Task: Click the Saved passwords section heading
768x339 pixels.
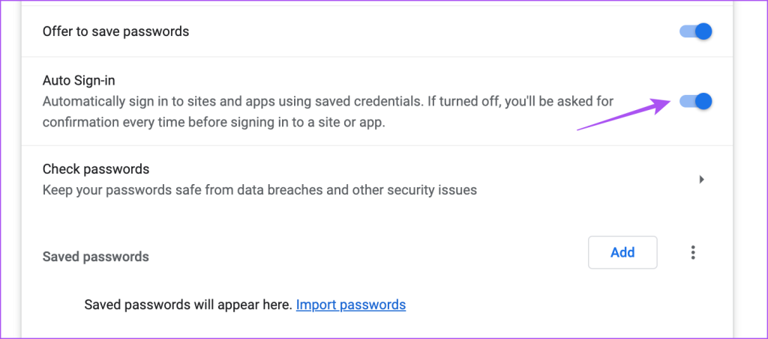Action: click(x=96, y=257)
